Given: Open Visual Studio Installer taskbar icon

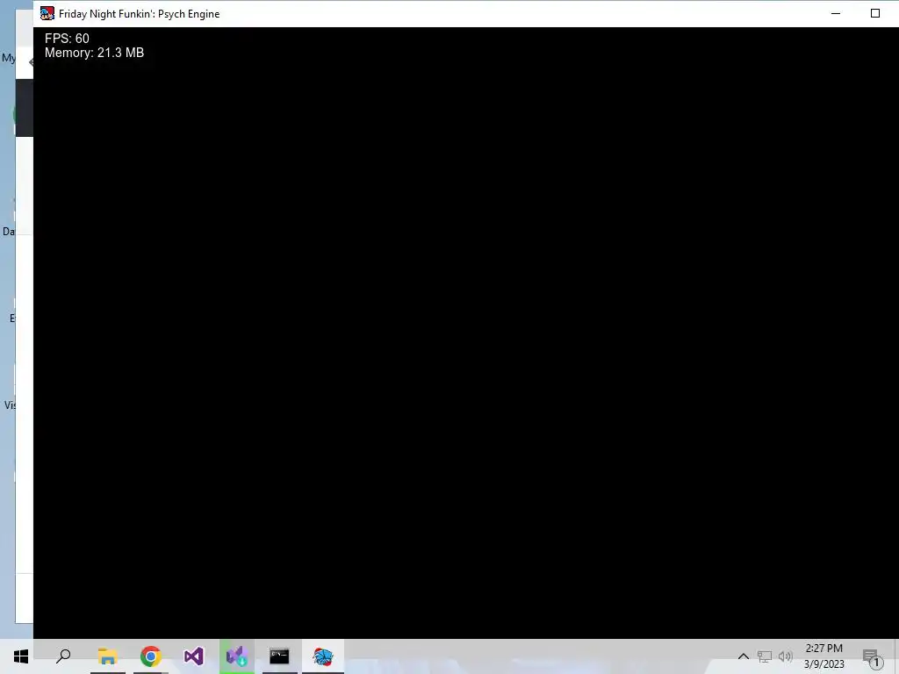Looking at the screenshot, I should click(x=237, y=656).
